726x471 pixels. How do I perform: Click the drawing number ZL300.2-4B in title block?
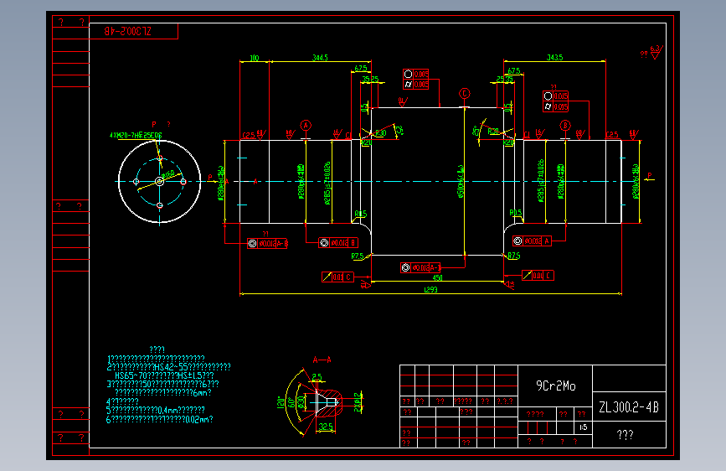pyautogui.click(x=628, y=407)
